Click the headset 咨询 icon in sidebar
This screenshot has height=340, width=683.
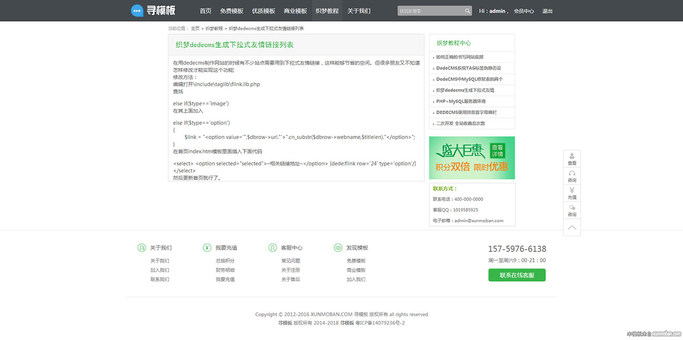[572, 176]
